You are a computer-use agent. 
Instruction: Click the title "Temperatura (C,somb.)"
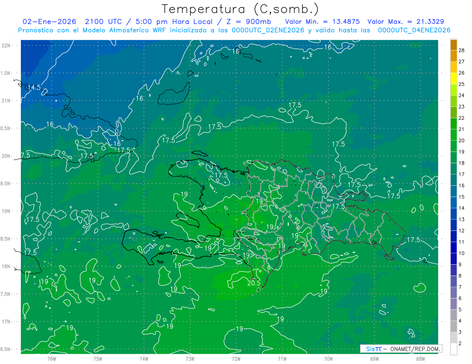click(x=240, y=9)
